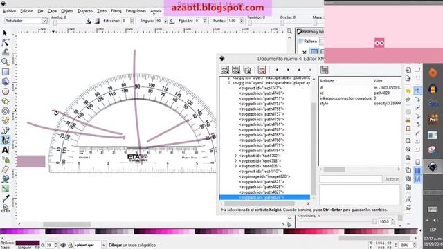Image resolution: width=443 pixels, height=249 pixels.
Task: Click the attribute name input field
Action: pyautogui.click(x=351, y=179)
